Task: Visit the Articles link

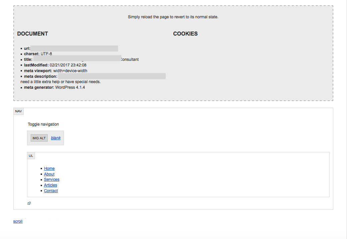Action: point(50,185)
